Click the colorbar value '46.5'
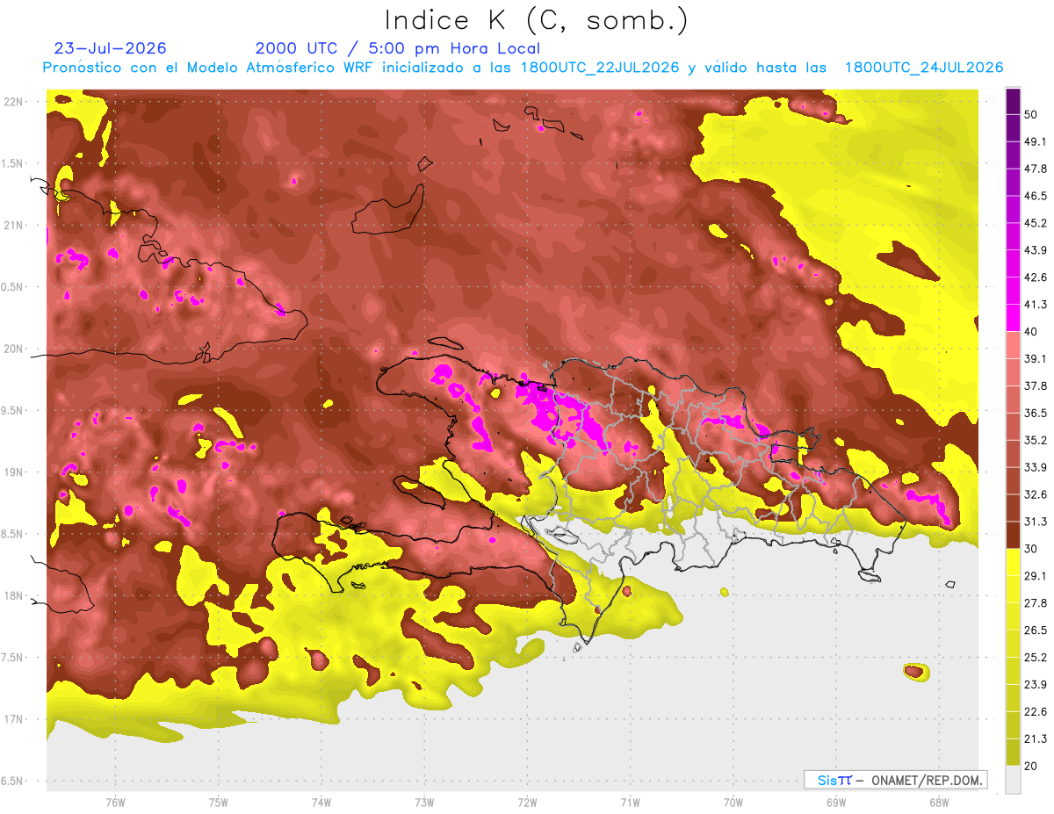Screen dimensions: 1054x814 pos(1036,196)
